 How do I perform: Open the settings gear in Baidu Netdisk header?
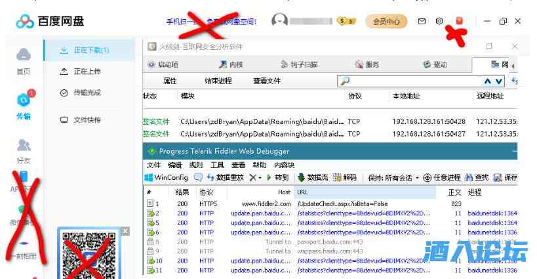(439, 21)
